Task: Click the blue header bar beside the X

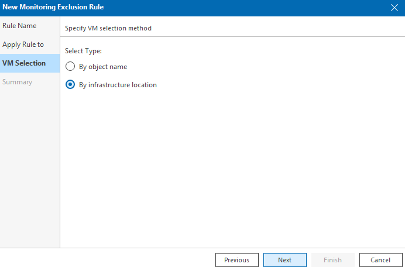Action: click(245, 8)
